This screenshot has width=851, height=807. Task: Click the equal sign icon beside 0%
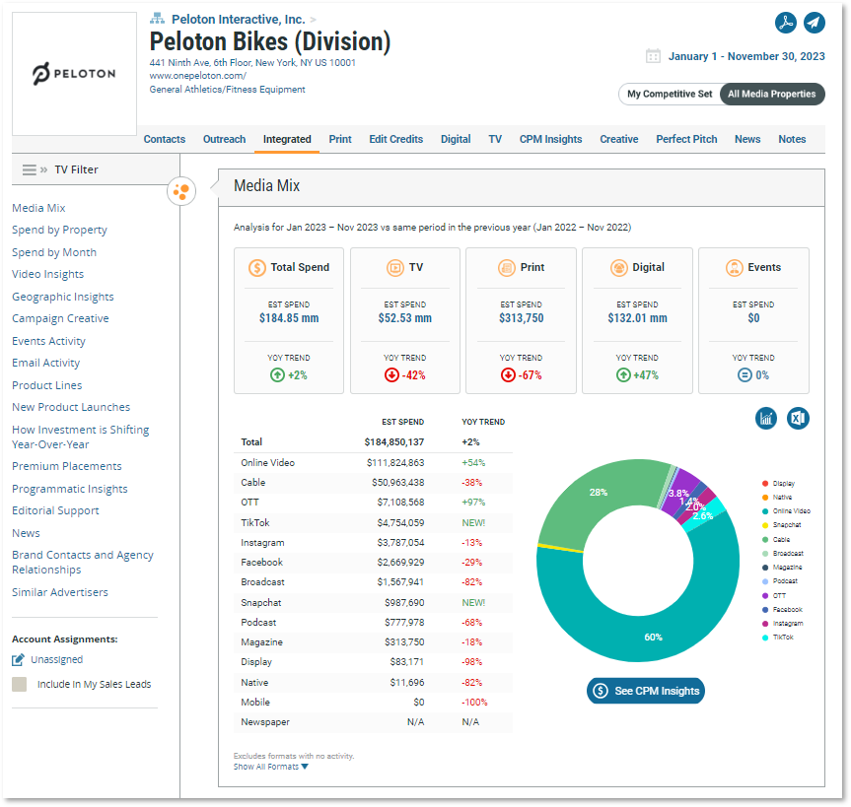point(745,374)
